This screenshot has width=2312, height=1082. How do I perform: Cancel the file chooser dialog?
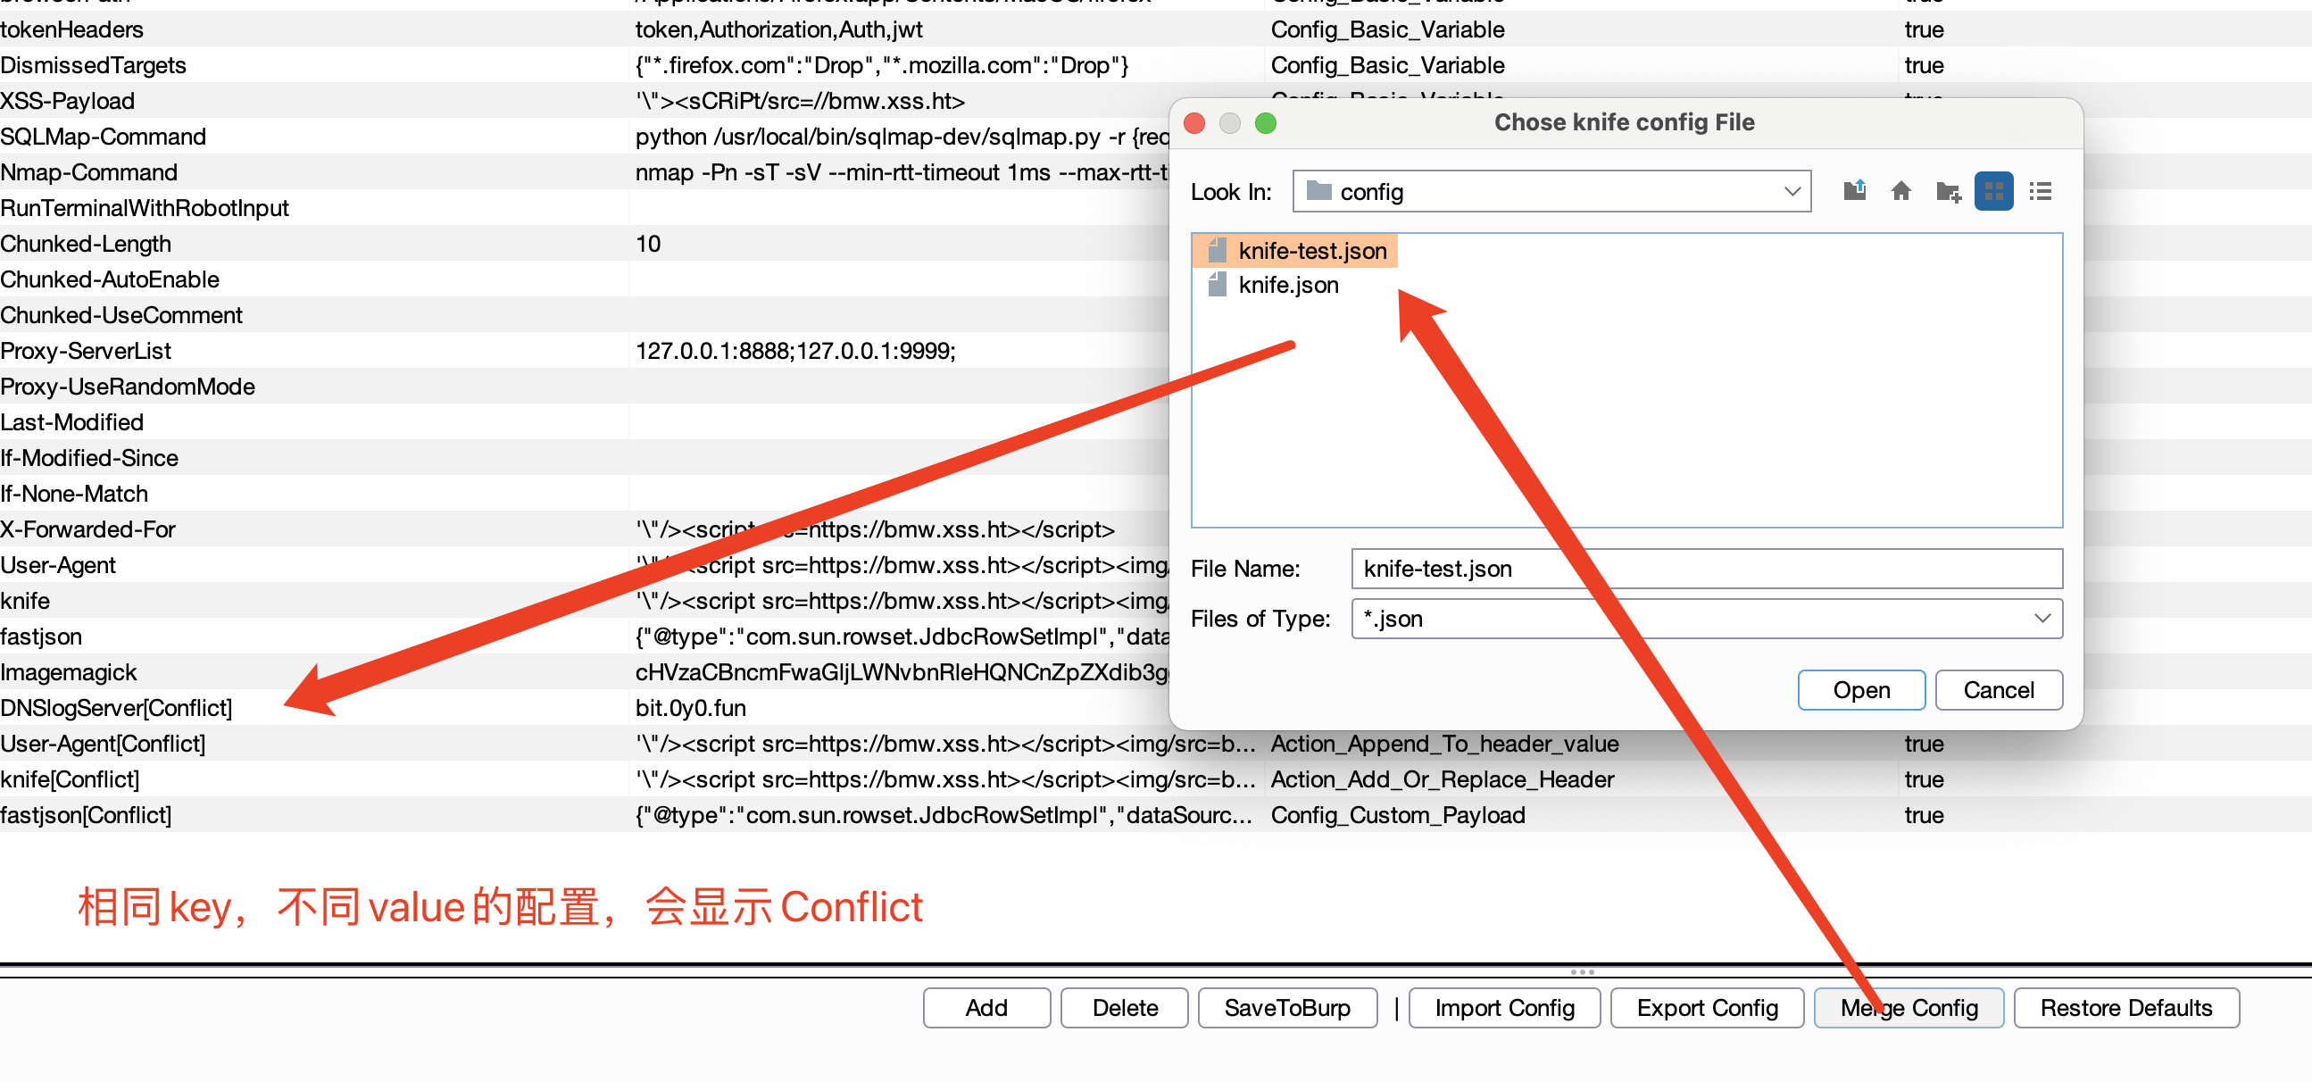1998,689
